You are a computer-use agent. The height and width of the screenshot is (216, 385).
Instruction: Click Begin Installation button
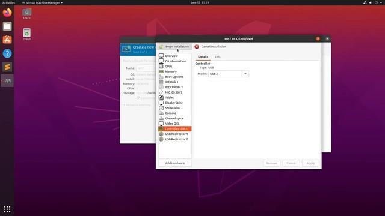tap(174, 47)
